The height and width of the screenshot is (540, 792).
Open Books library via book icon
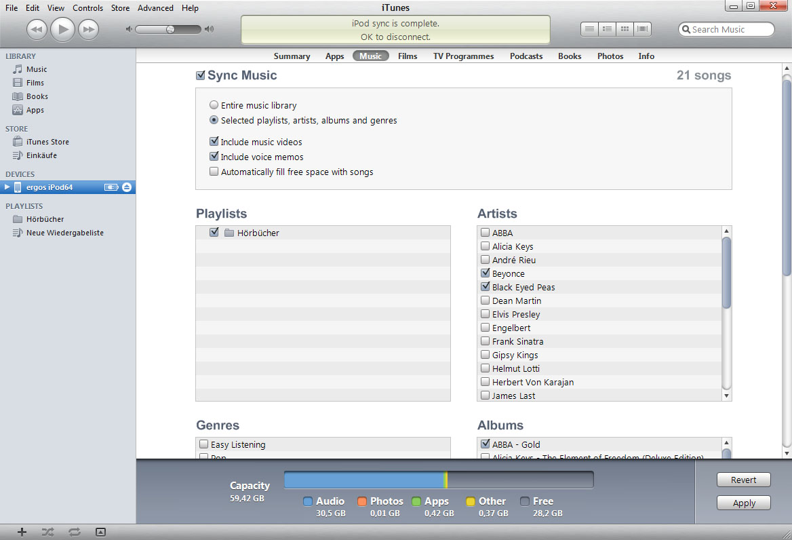click(x=18, y=96)
